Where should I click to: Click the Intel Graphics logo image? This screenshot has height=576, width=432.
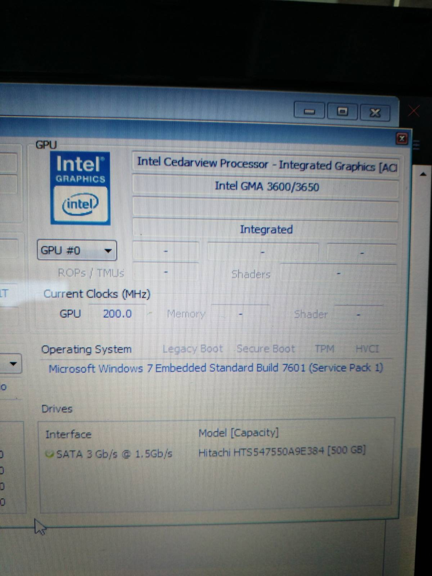coord(80,188)
